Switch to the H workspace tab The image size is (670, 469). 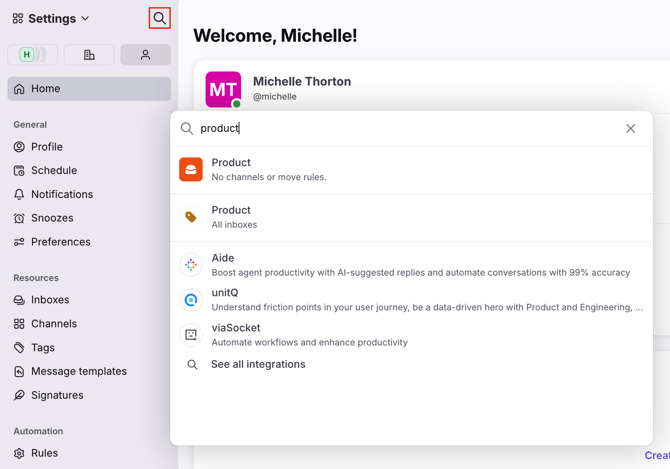click(x=33, y=55)
